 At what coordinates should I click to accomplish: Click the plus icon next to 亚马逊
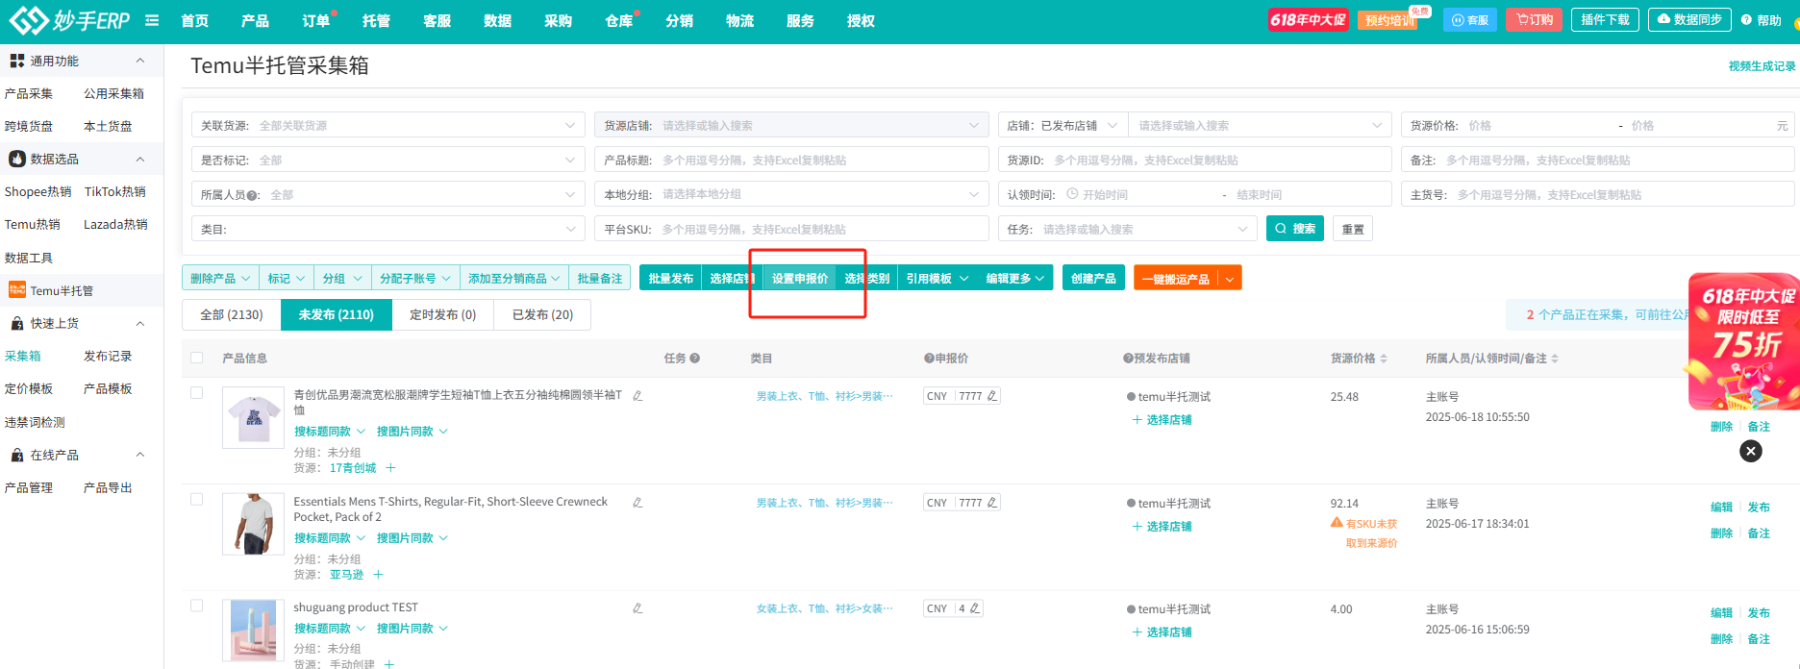(x=378, y=575)
